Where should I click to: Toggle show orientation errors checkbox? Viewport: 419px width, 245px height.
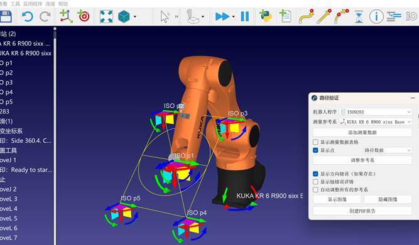pyautogui.click(x=315, y=174)
